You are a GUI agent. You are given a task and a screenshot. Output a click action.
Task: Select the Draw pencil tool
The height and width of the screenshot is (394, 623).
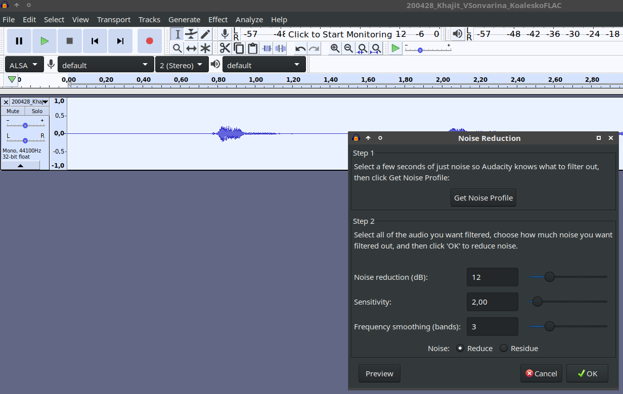tap(205, 34)
